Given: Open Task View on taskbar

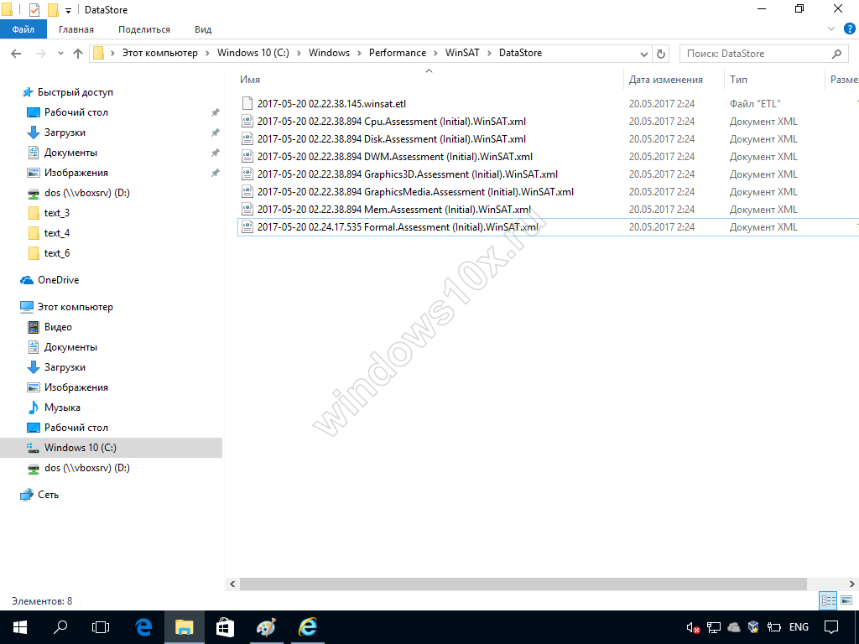Looking at the screenshot, I should pyautogui.click(x=101, y=627).
